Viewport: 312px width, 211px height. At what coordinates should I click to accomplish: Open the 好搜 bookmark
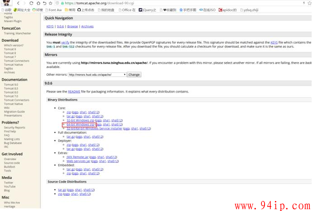click(38, 10)
